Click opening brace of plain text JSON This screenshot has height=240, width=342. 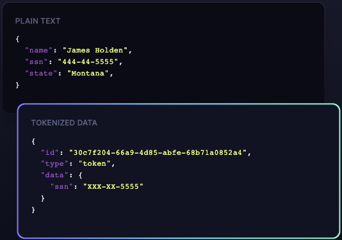click(17, 39)
